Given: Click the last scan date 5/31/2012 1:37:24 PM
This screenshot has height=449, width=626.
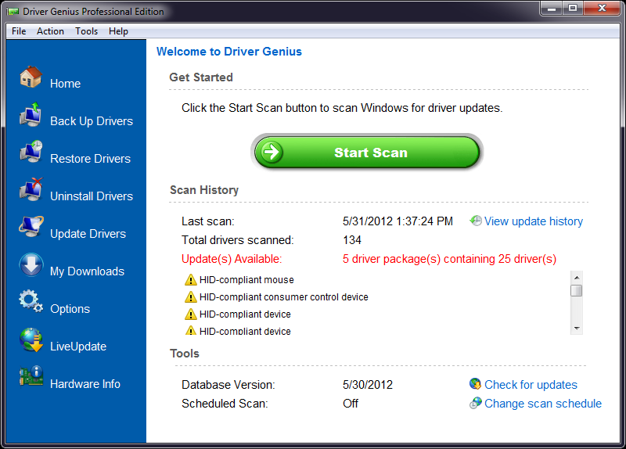Looking at the screenshot, I should [x=398, y=221].
